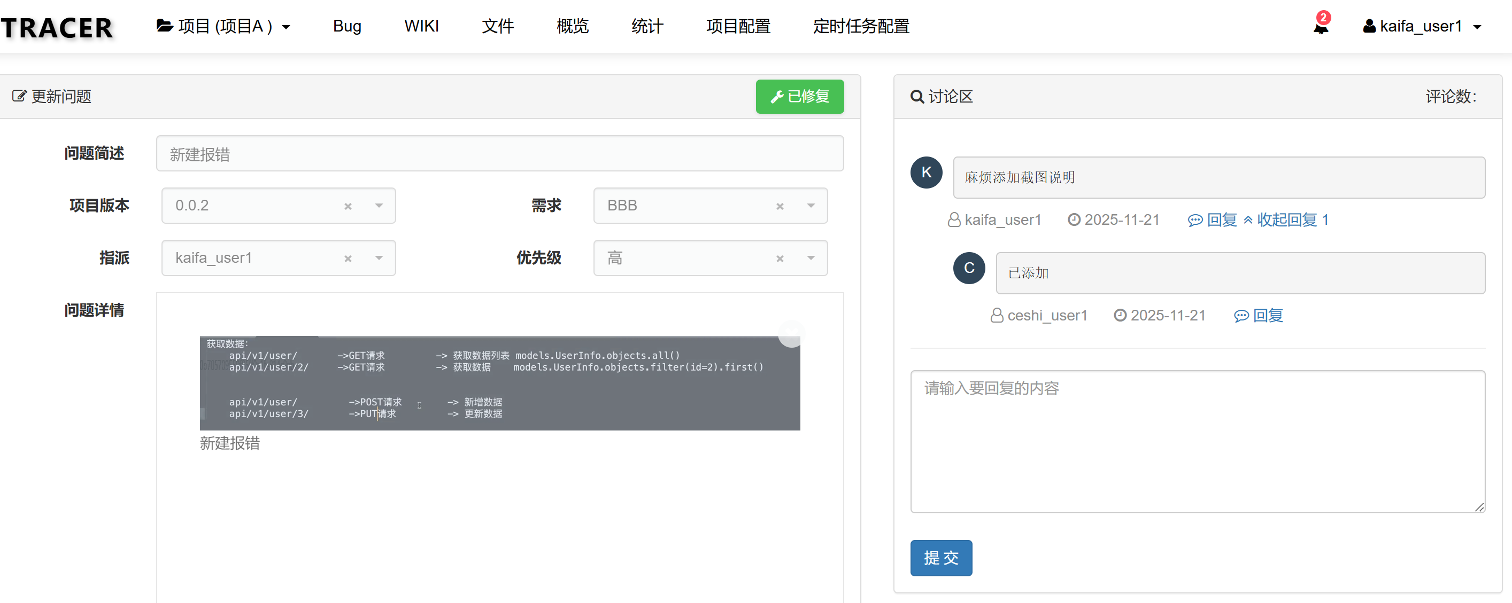
Task: Click the user icon next to ceshi_user1
Action: pos(996,315)
